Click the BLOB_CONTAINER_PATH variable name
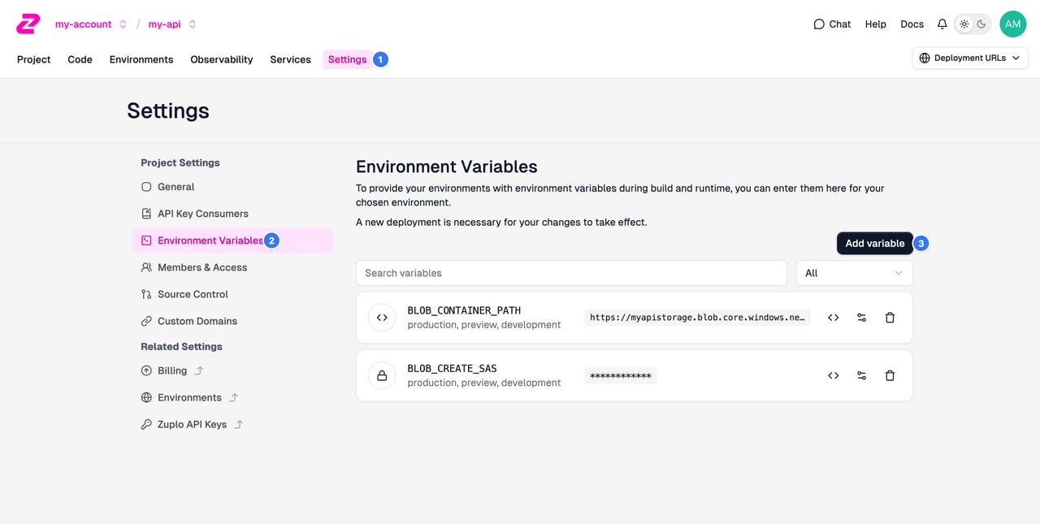The image size is (1040, 524). click(464, 310)
